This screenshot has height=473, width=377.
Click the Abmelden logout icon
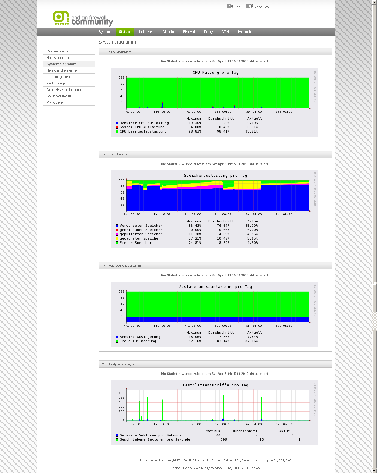[x=250, y=6]
